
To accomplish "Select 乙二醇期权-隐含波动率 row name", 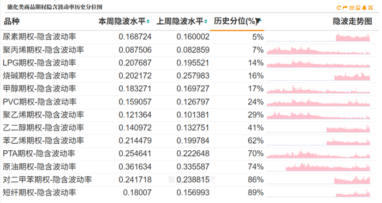I will pyautogui.click(x=43, y=128).
